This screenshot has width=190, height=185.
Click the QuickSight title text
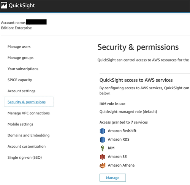22,6
